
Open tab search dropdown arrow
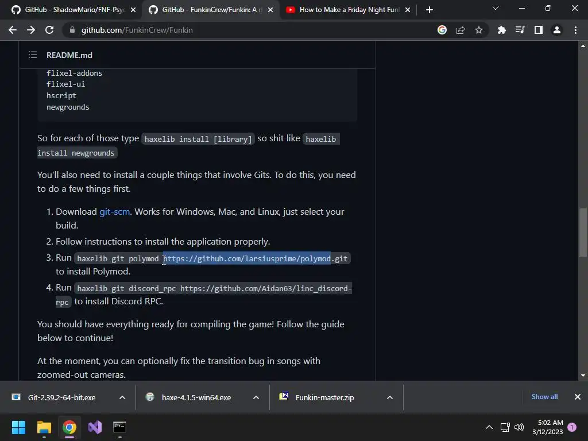[x=496, y=8]
